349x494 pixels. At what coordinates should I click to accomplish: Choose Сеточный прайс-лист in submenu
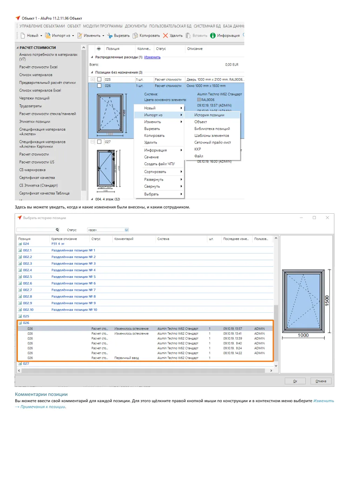213,142
